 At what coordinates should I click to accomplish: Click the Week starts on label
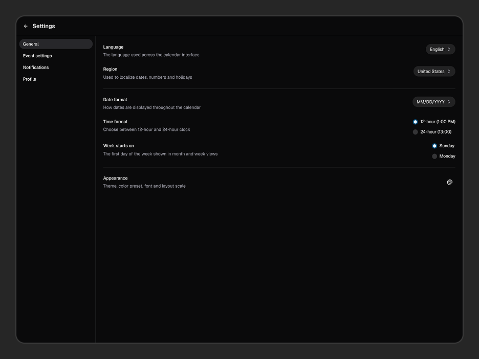(119, 146)
